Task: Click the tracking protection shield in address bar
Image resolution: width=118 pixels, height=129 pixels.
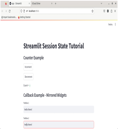Action: (21, 11)
